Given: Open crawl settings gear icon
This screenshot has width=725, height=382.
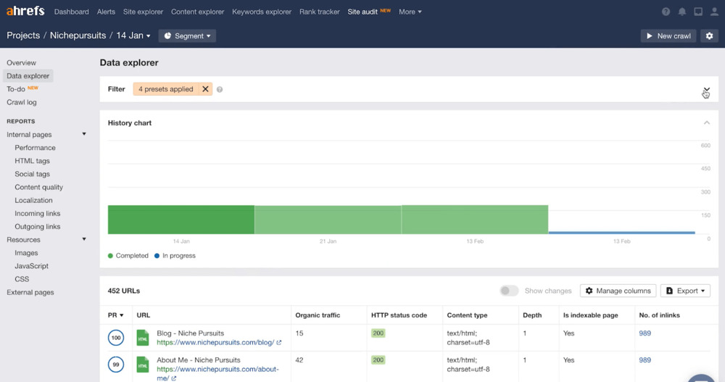Looking at the screenshot, I should point(709,36).
